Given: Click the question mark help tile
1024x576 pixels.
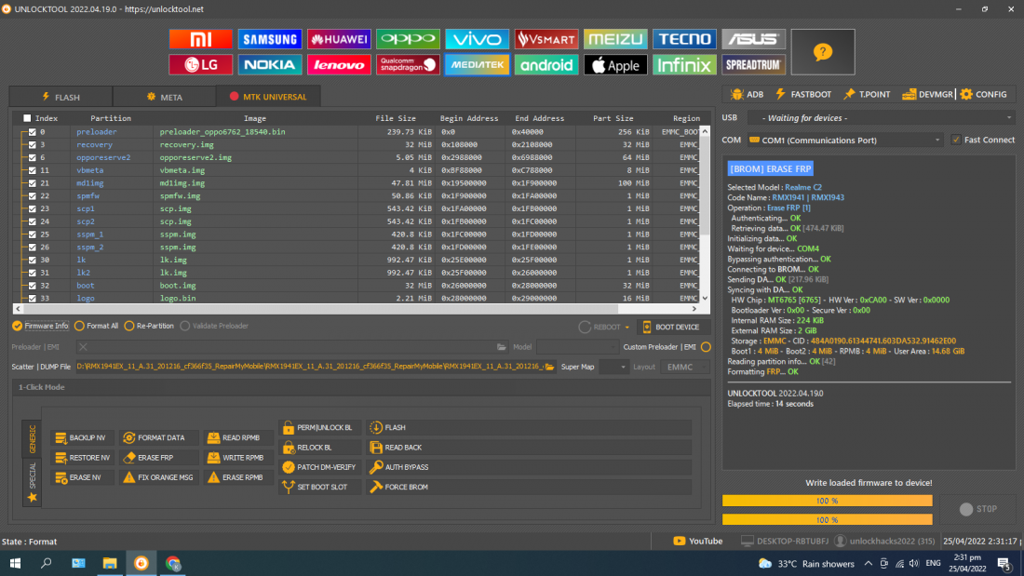Looking at the screenshot, I should click(823, 51).
